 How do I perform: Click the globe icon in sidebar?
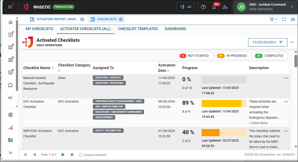point(11,115)
